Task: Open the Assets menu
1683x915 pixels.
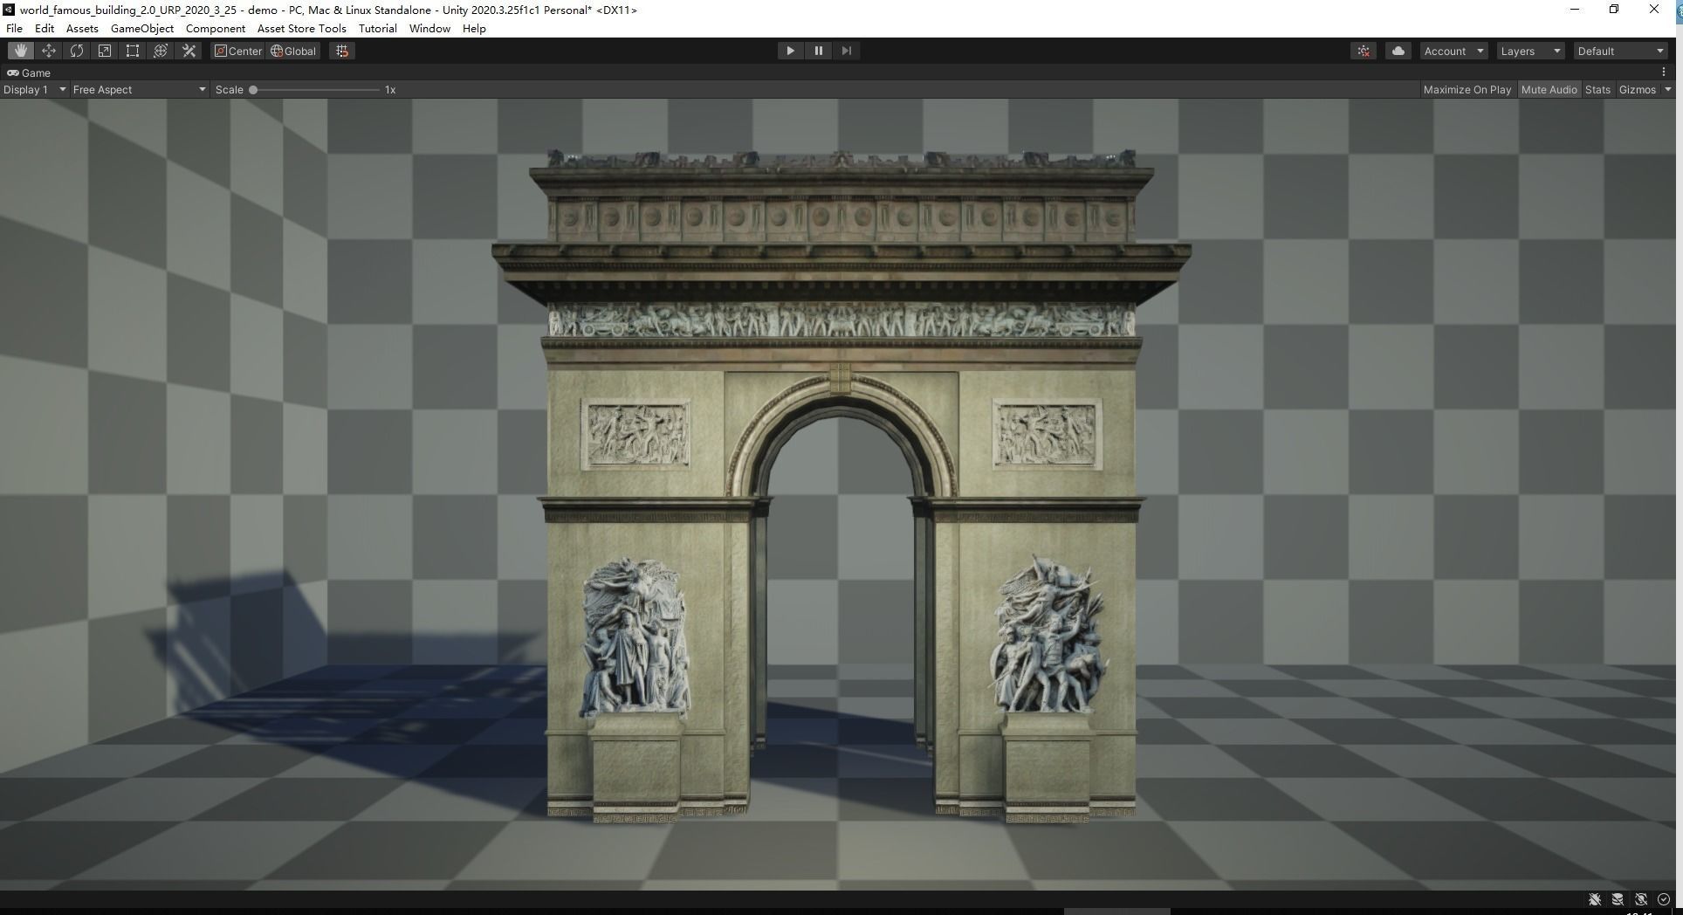Action: [82, 28]
